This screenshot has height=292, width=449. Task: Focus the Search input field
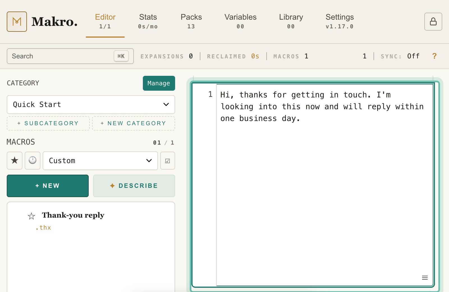tap(70, 56)
